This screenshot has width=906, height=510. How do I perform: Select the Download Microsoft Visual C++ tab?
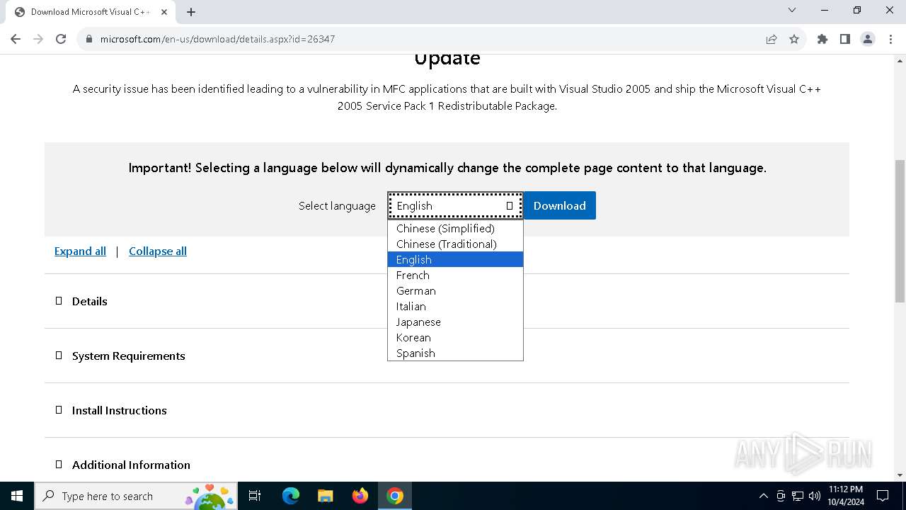(91, 12)
